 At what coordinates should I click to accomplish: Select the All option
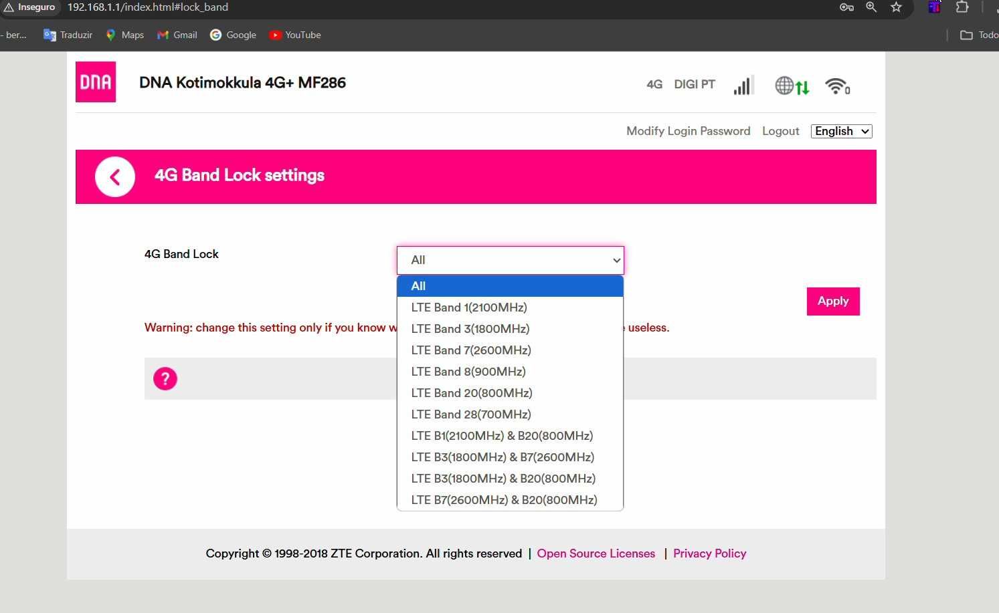point(511,286)
